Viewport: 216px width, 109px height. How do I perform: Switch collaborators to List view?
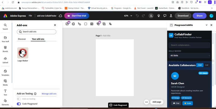tap(207, 65)
